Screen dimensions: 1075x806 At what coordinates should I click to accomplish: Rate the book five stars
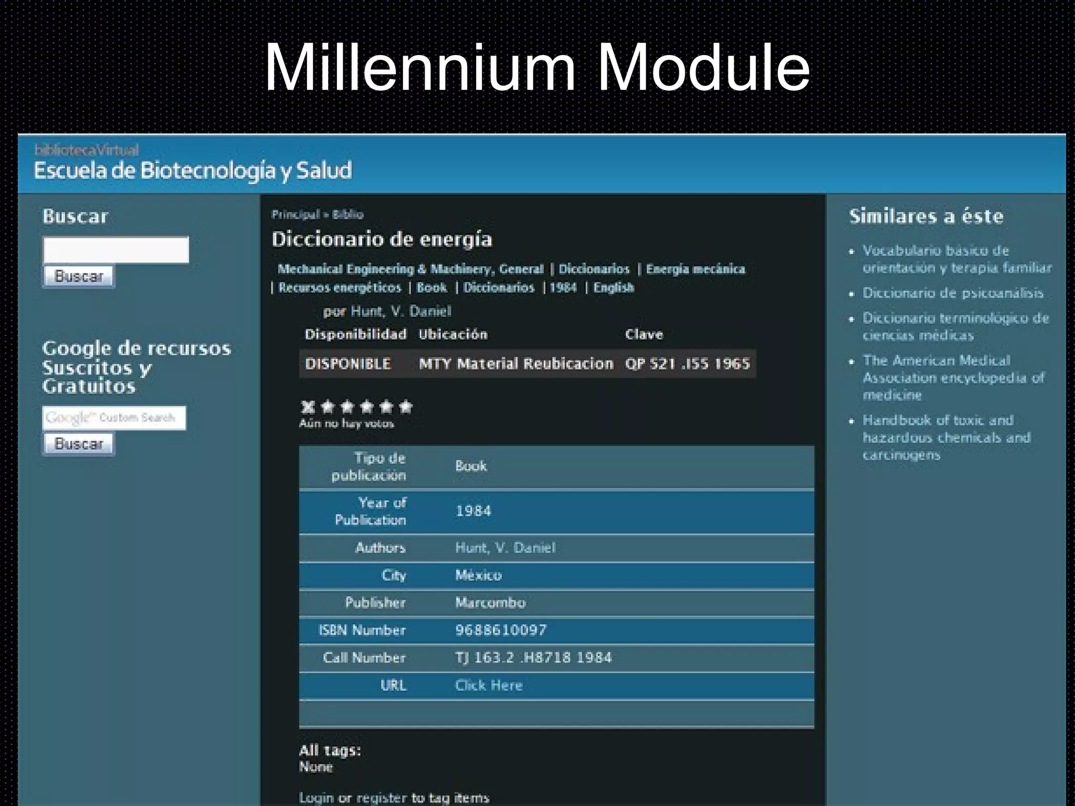405,407
